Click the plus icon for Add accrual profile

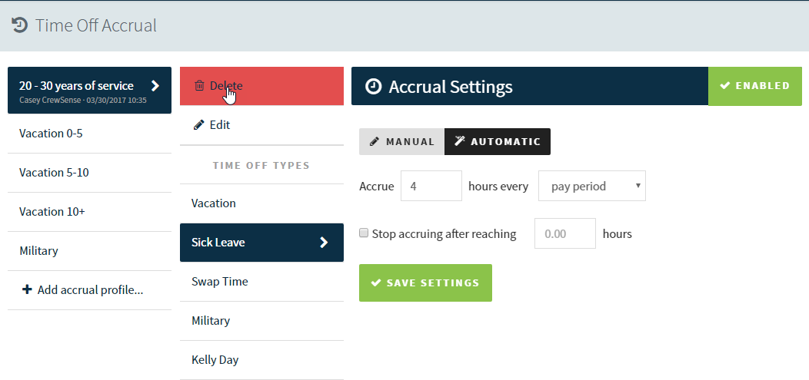click(28, 290)
